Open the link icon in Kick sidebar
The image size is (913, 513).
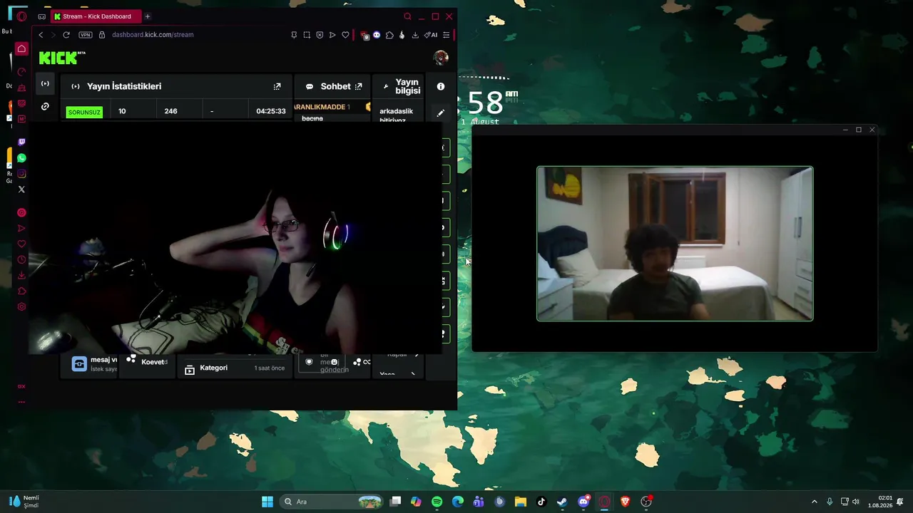(x=45, y=107)
